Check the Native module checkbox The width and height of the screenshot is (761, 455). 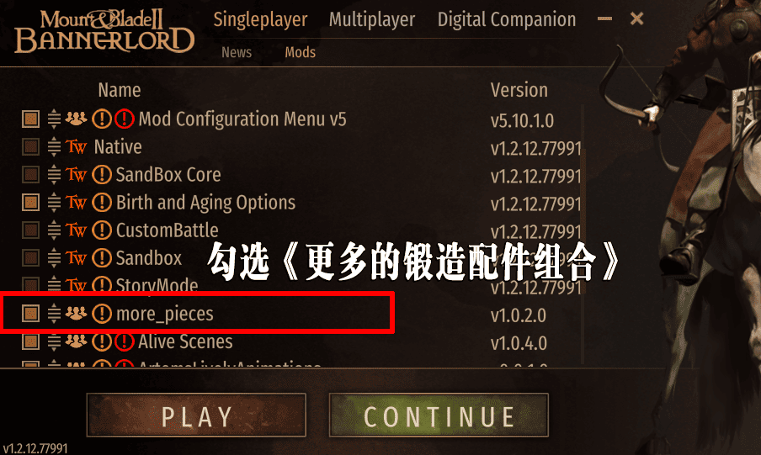pos(30,146)
